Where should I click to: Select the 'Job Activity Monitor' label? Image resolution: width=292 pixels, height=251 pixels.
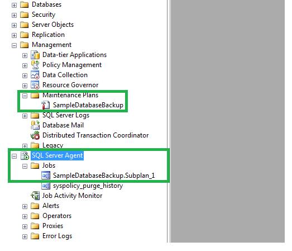[72, 196]
